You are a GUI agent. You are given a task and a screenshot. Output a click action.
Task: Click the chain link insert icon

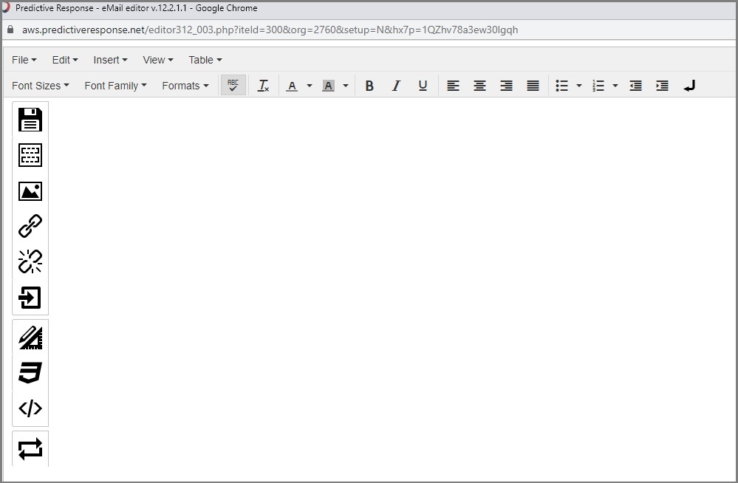coord(30,226)
